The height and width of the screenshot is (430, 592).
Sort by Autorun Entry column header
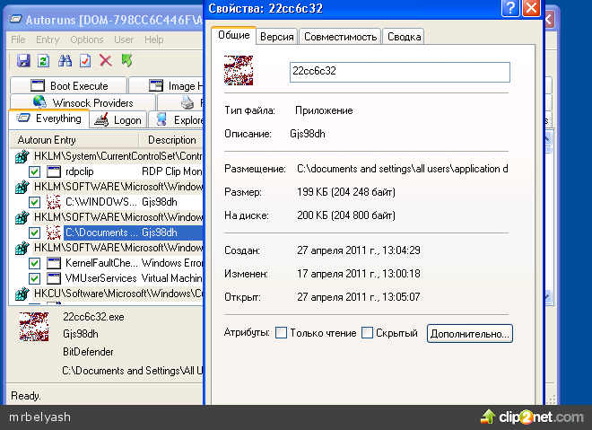pos(74,140)
